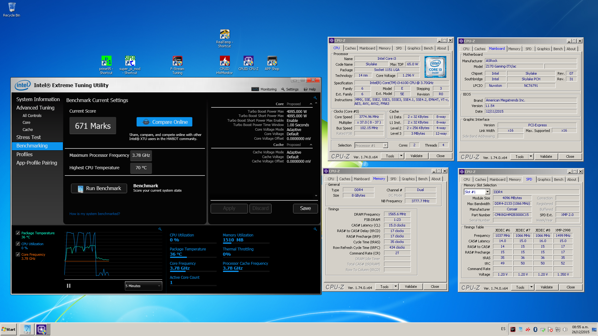Select All Controls under Advanced Tuning
598x336 pixels.
pos(32,115)
